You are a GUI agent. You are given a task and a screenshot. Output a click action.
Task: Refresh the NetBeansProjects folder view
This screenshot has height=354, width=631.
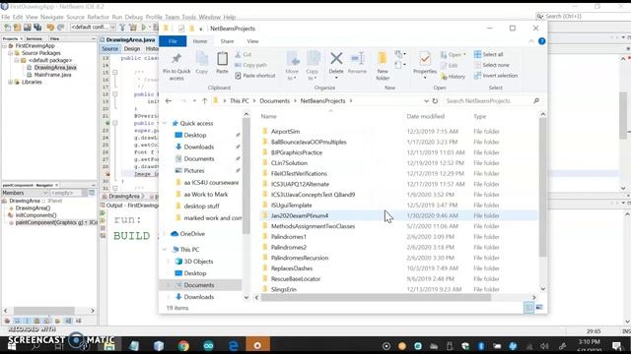point(435,100)
